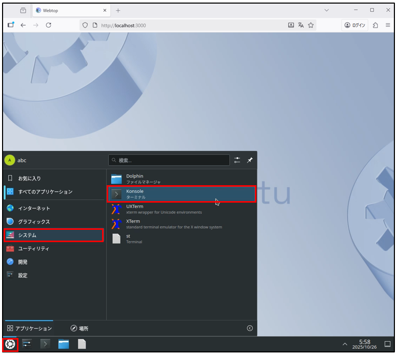Image resolution: width=398 pixels, height=355 pixels.
Task: Open the browser hamburger menu
Action: click(388, 25)
